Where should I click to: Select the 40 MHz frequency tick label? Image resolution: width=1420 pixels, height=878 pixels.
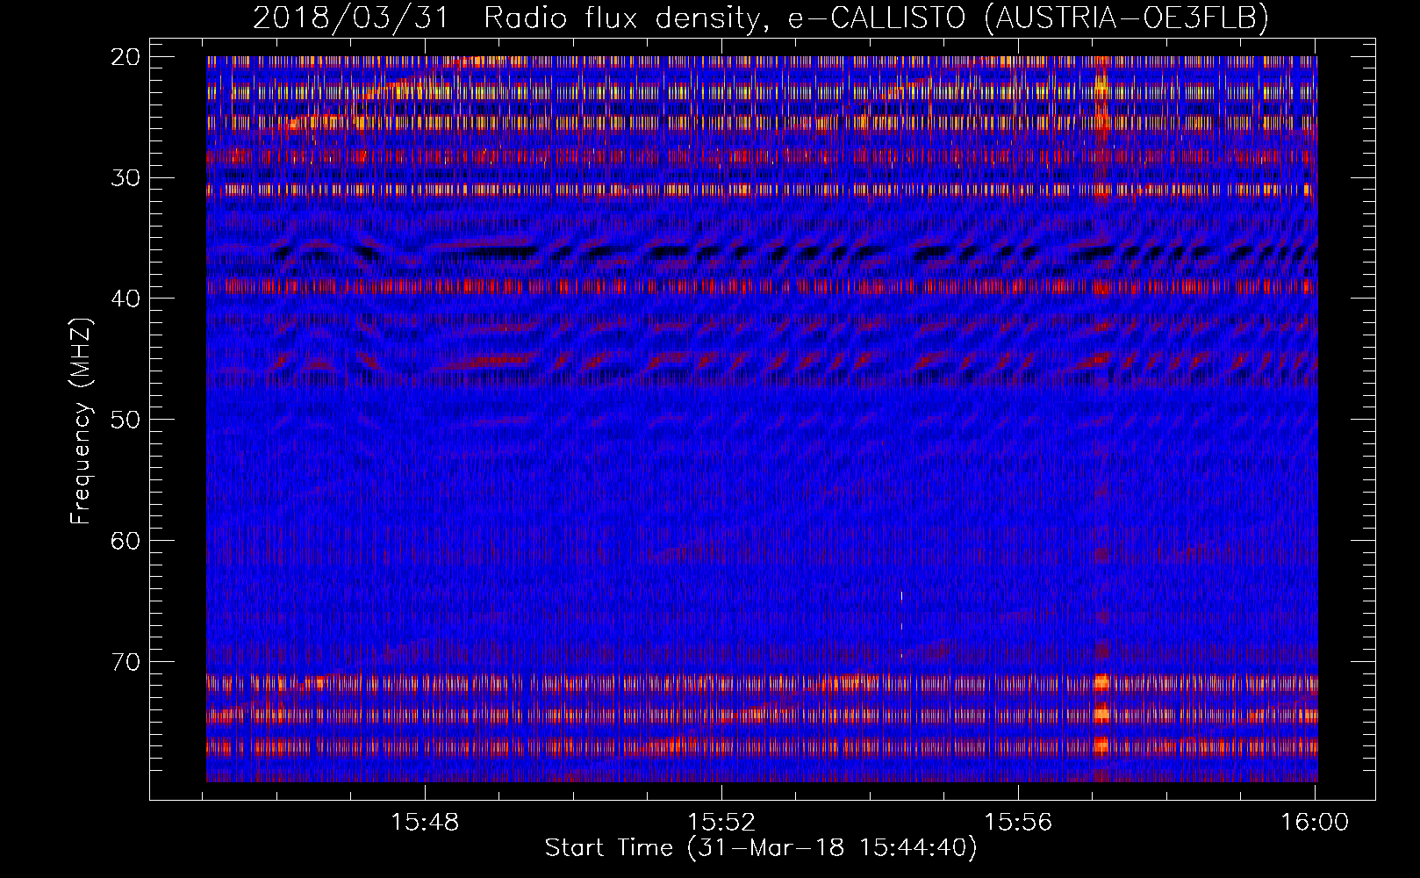point(126,299)
